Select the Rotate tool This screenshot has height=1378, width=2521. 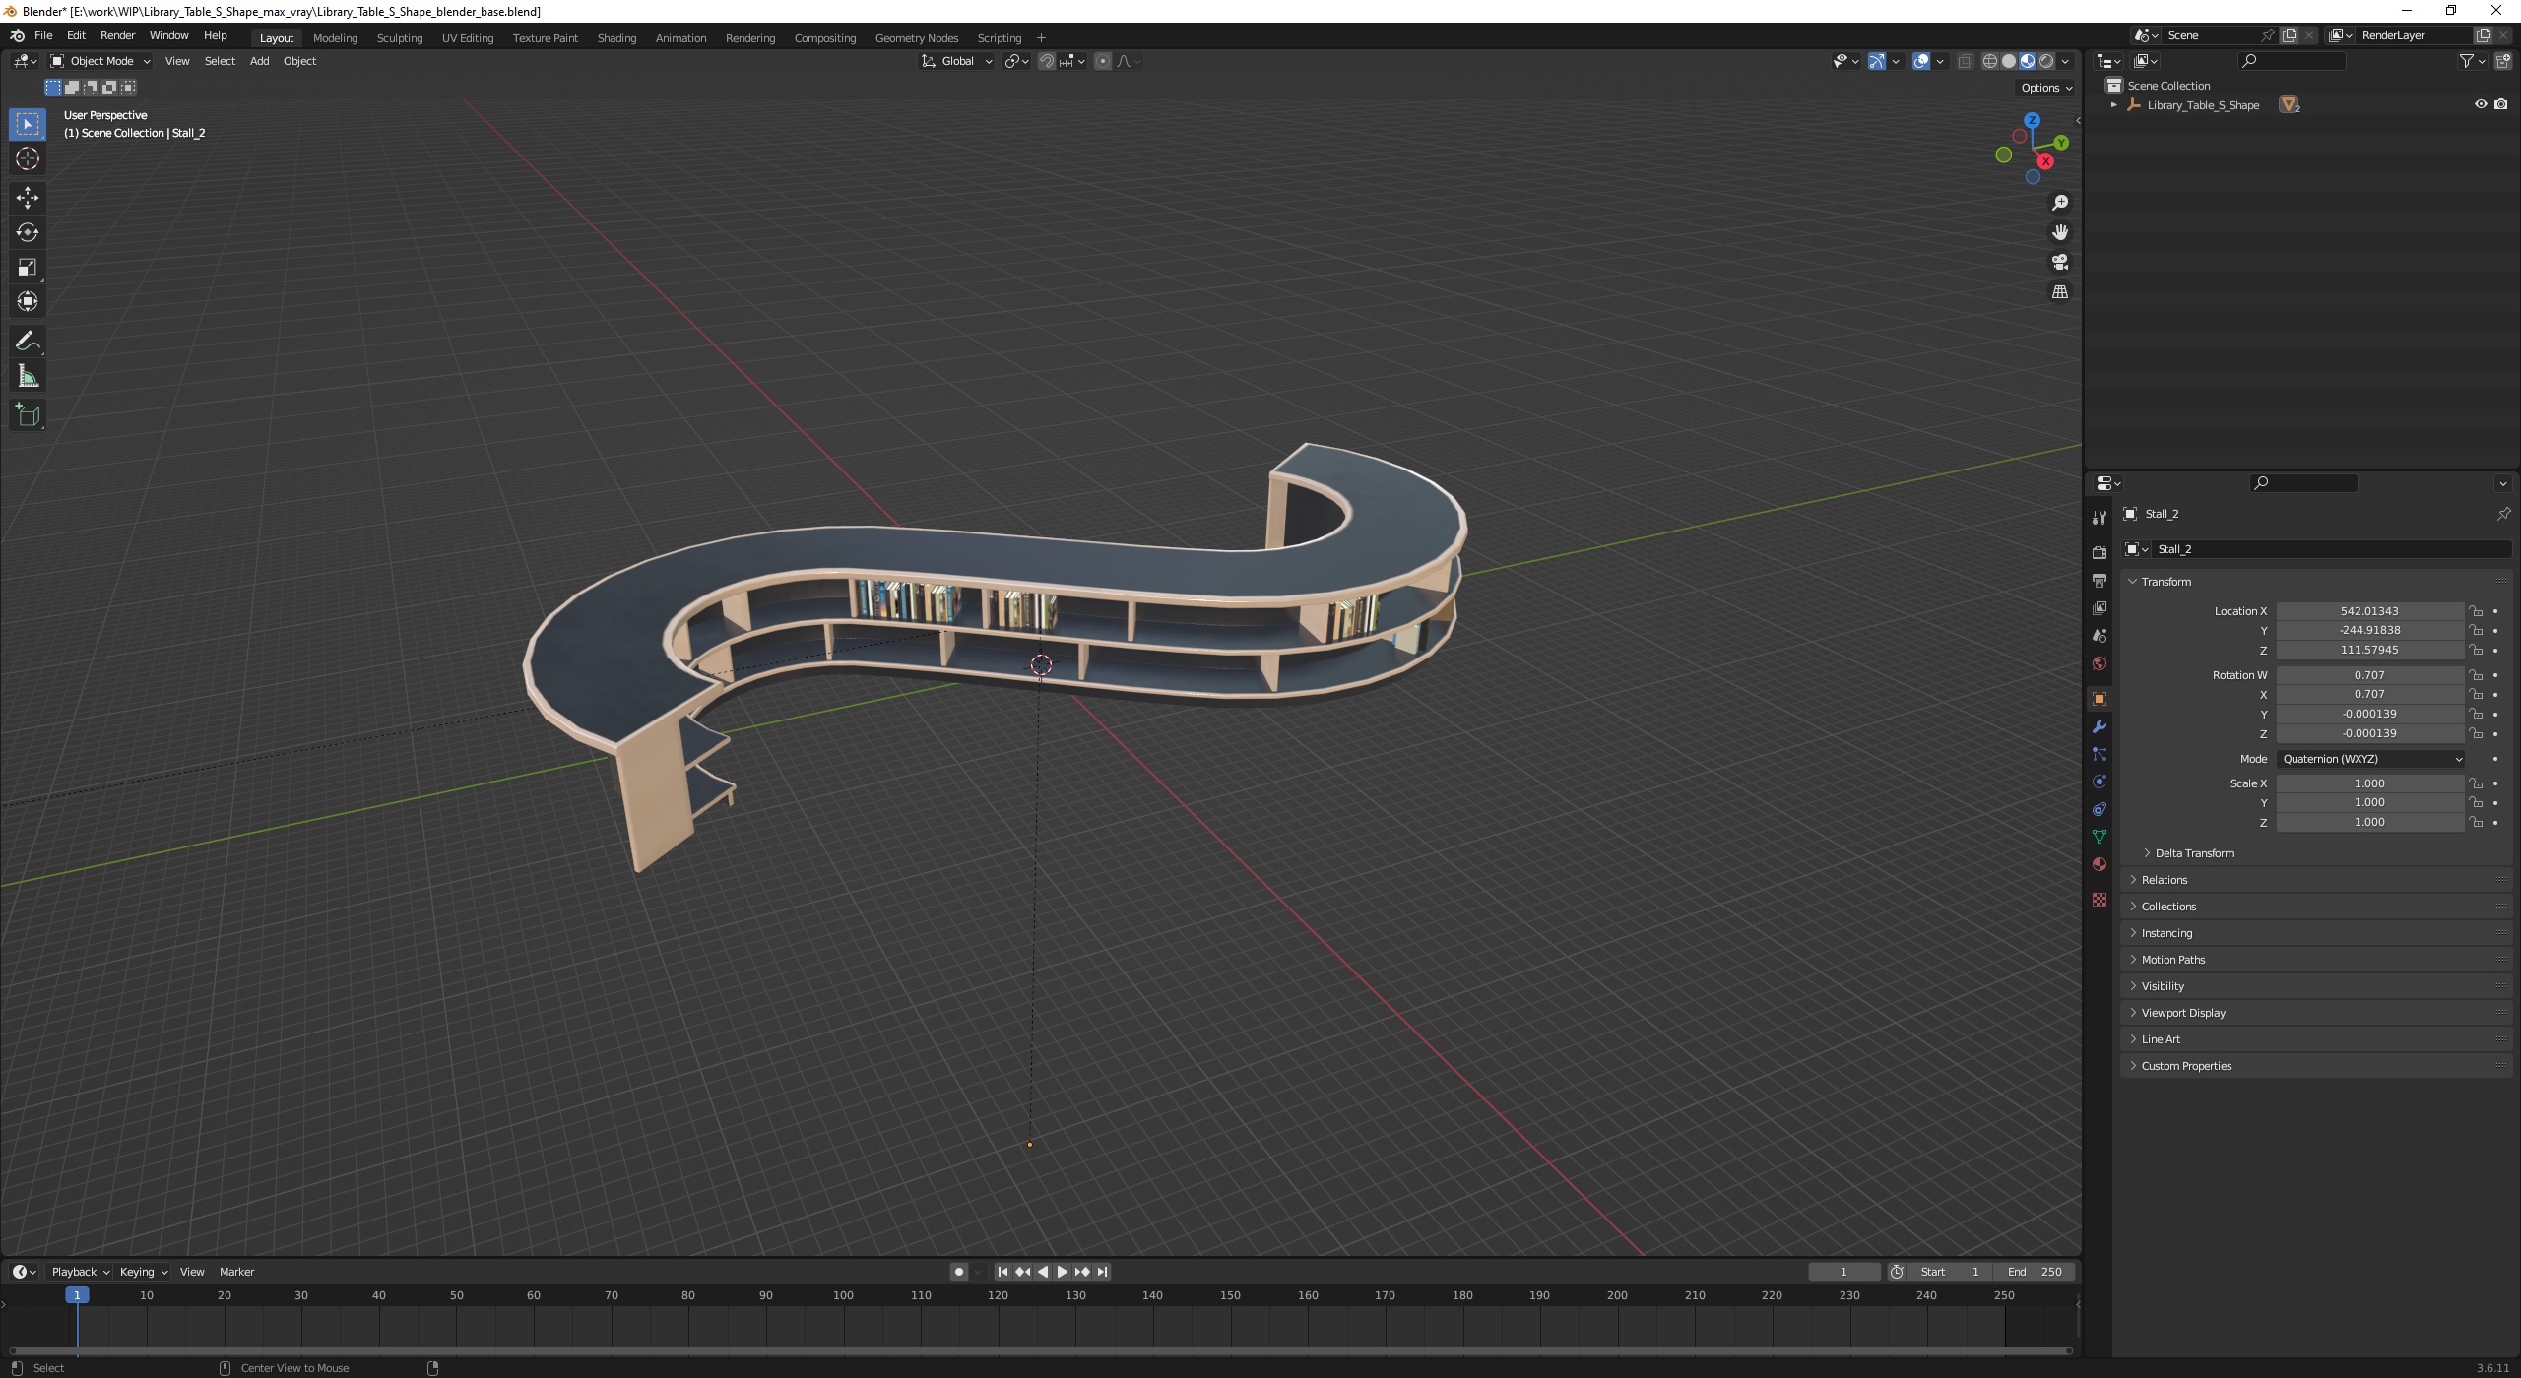pyautogui.click(x=28, y=232)
